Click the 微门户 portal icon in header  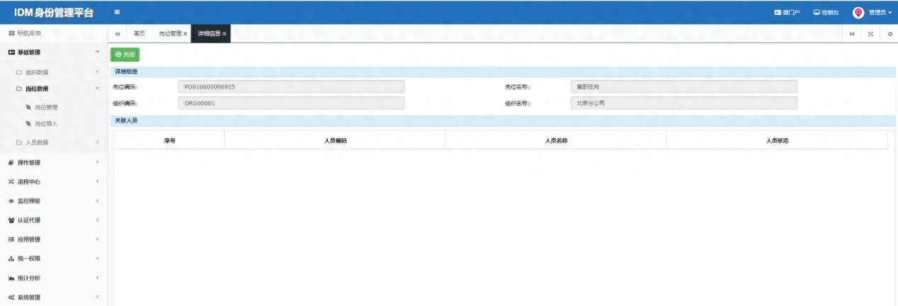click(778, 13)
